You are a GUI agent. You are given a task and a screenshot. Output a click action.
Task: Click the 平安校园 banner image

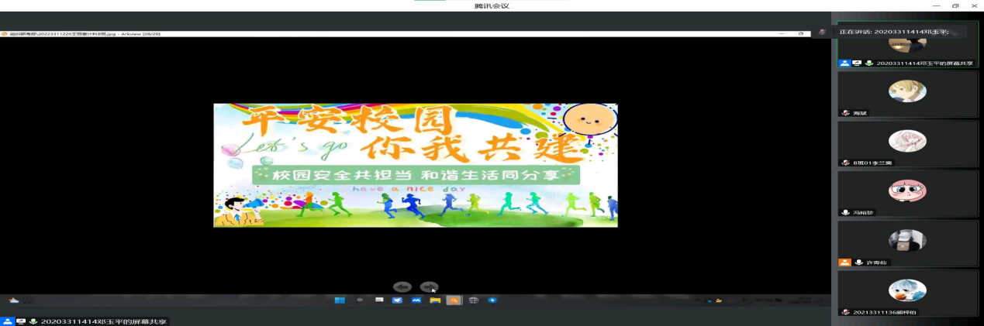pos(416,165)
